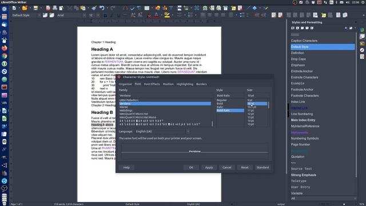This screenshot has width=366, height=206.
Task: Click the Size input field showing 10 pt
Action: (x=258, y=96)
